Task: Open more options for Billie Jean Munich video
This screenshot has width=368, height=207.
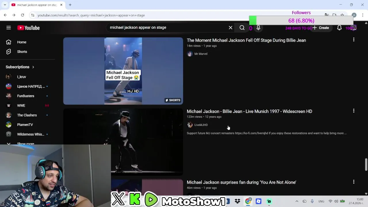Action: pos(354,111)
